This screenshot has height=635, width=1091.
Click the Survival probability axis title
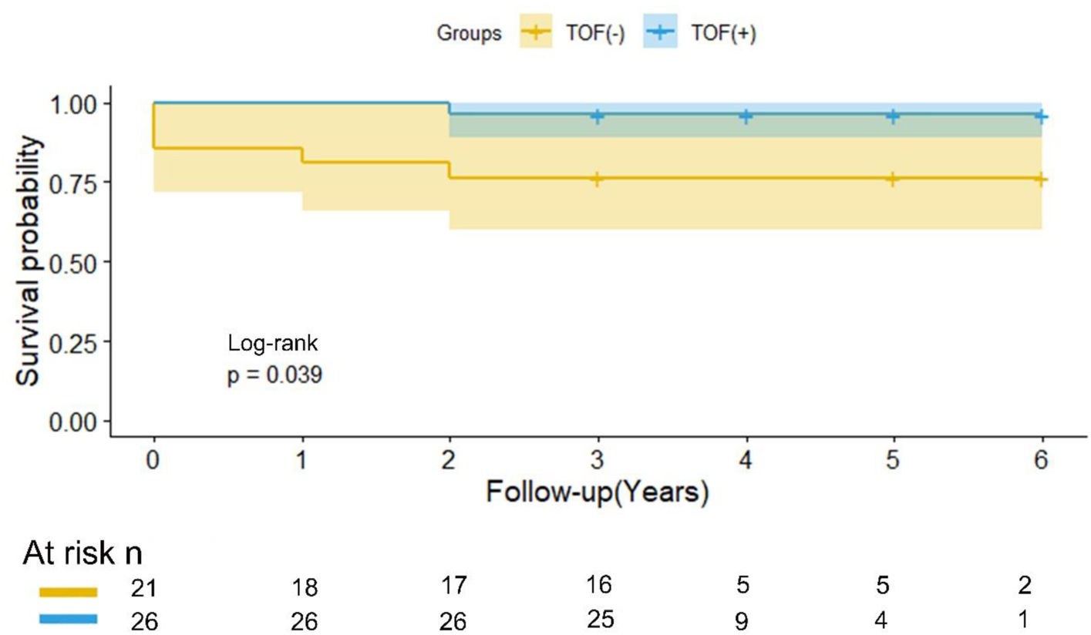[31, 261]
